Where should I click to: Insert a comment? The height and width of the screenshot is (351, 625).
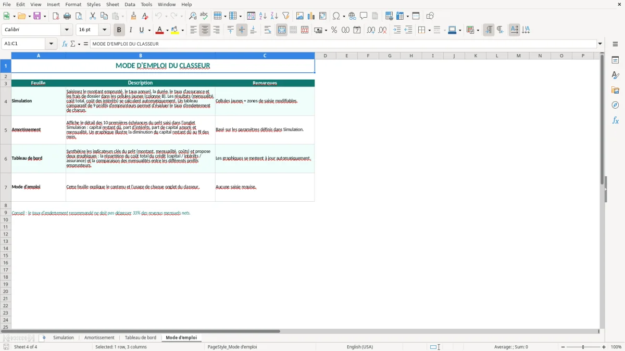[364, 16]
